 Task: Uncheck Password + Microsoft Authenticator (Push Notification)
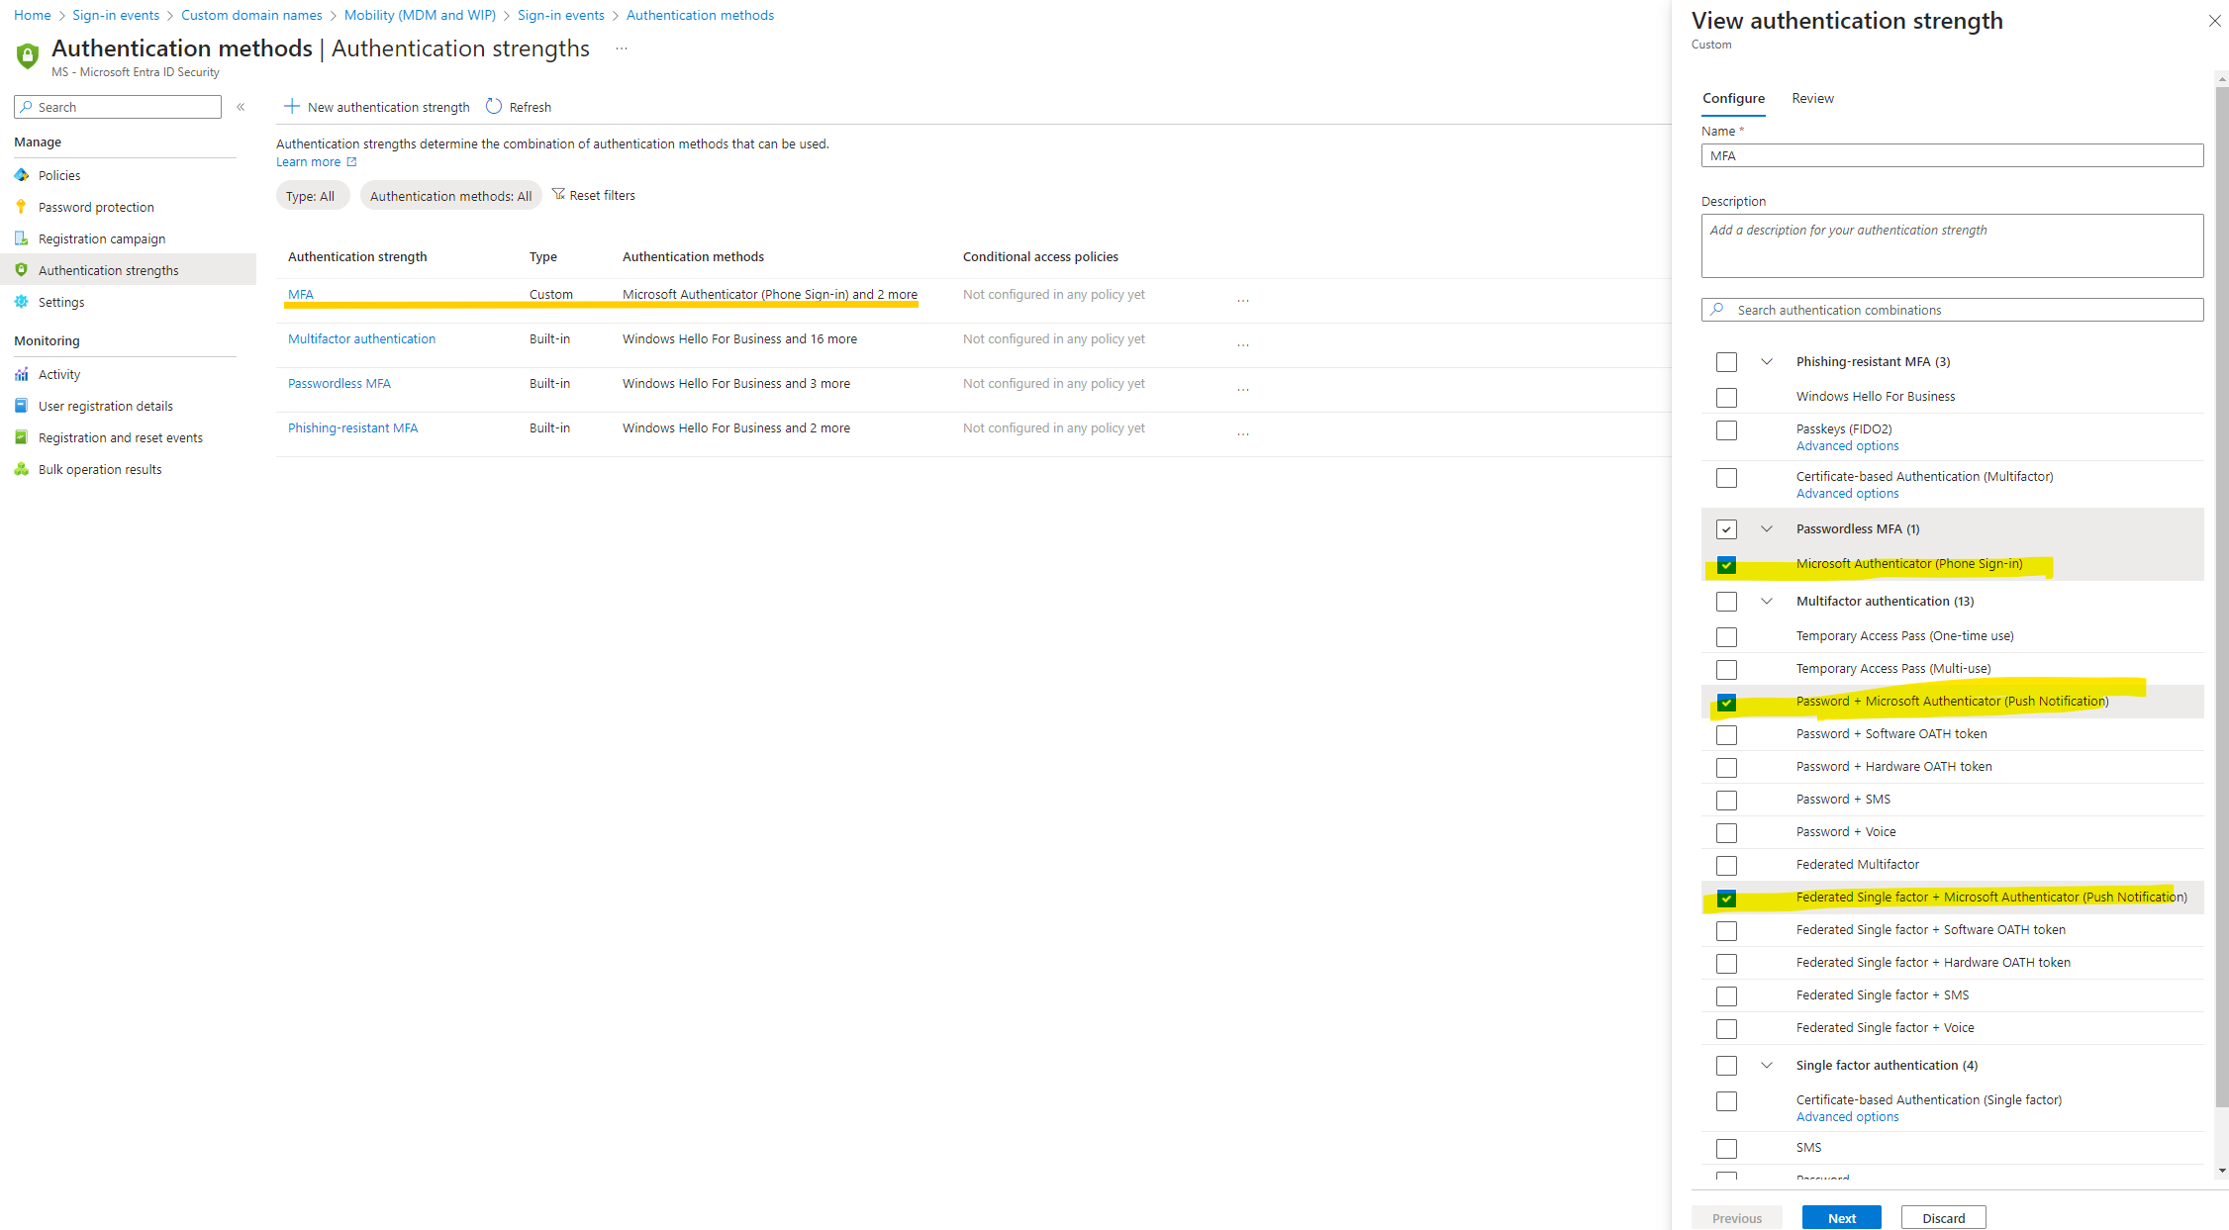click(1727, 702)
